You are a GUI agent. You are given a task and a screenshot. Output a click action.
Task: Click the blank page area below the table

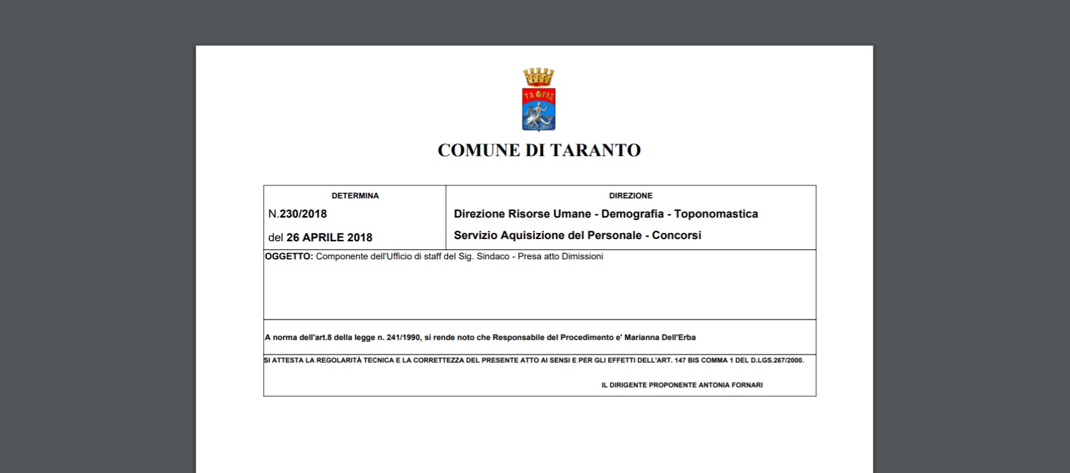pos(534,435)
